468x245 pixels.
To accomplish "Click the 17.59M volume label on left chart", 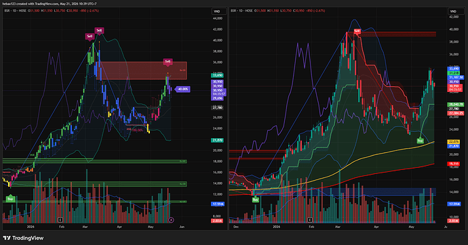I will point(218,204).
